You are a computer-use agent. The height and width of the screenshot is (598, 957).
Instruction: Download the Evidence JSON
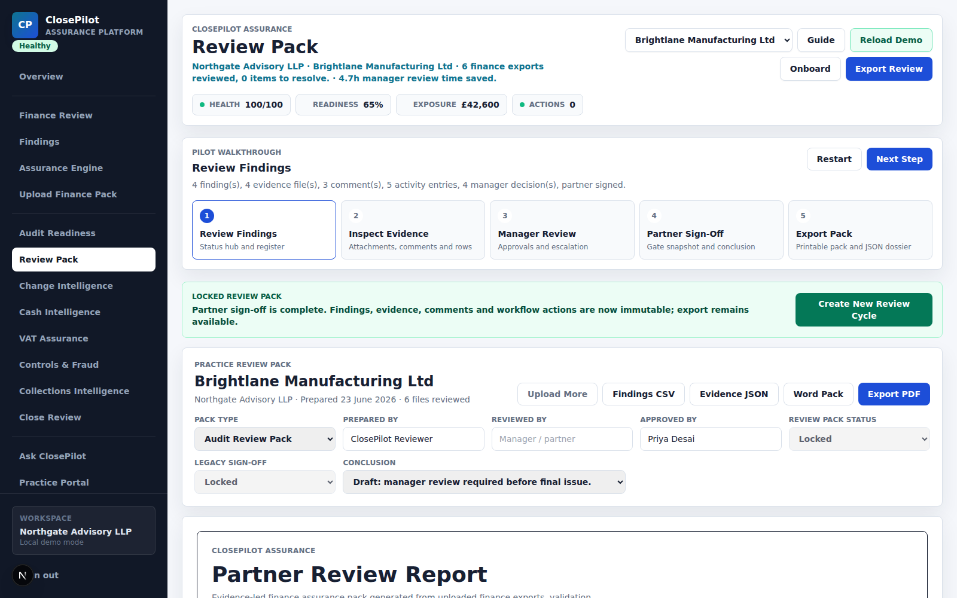[734, 394]
